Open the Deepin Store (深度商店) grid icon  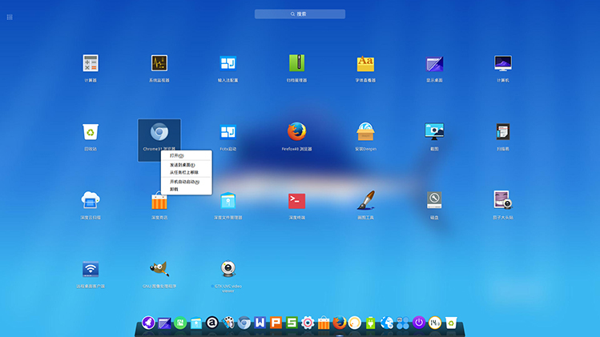pos(159,200)
